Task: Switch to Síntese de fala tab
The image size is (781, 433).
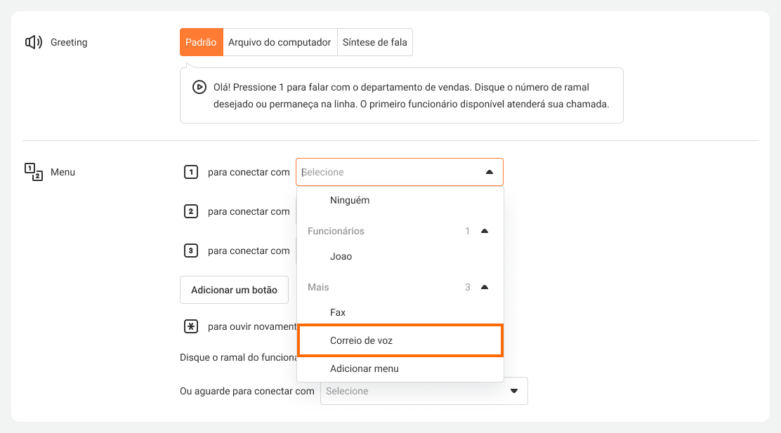Action: click(x=374, y=42)
